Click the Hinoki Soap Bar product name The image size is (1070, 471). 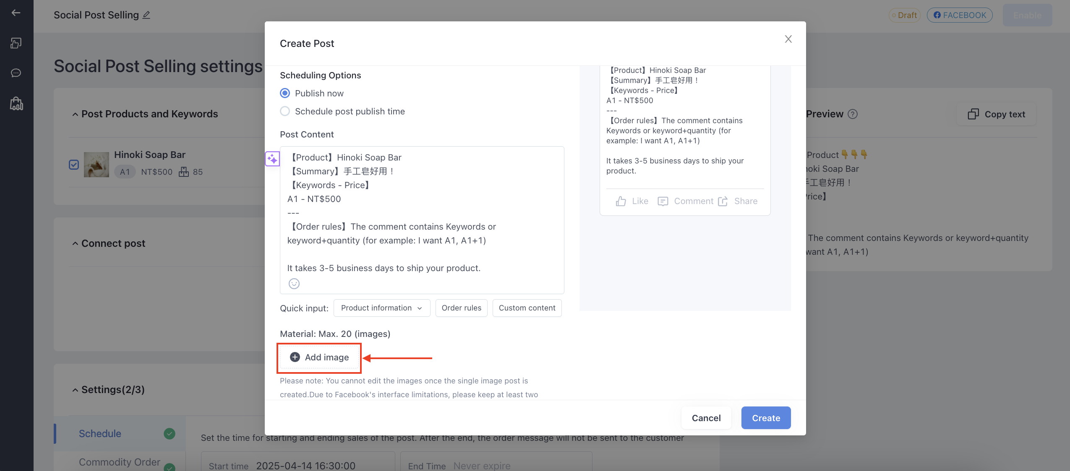point(150,155)
